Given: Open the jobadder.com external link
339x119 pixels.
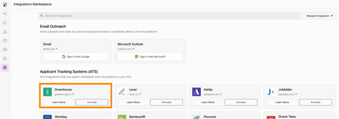Looking at the screenshot, I should (x=287, y=94).
